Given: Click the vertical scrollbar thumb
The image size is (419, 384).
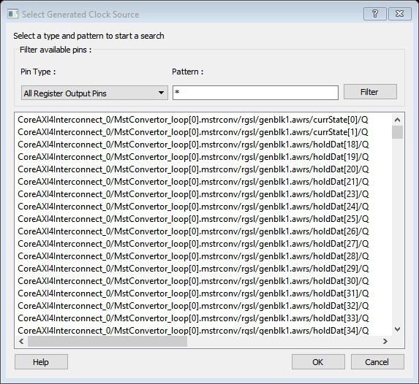Looking at the screenshot, I should (x=397, y=132).
